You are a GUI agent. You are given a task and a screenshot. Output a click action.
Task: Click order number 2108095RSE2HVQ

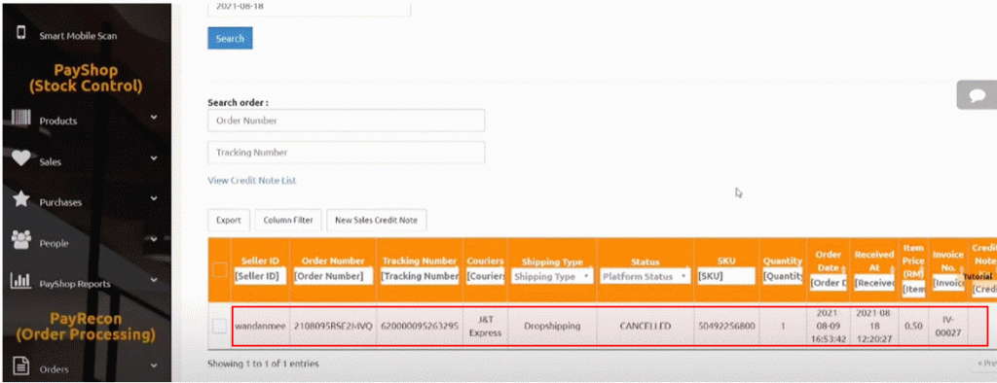pyautogui.click(x=333, y=326)
